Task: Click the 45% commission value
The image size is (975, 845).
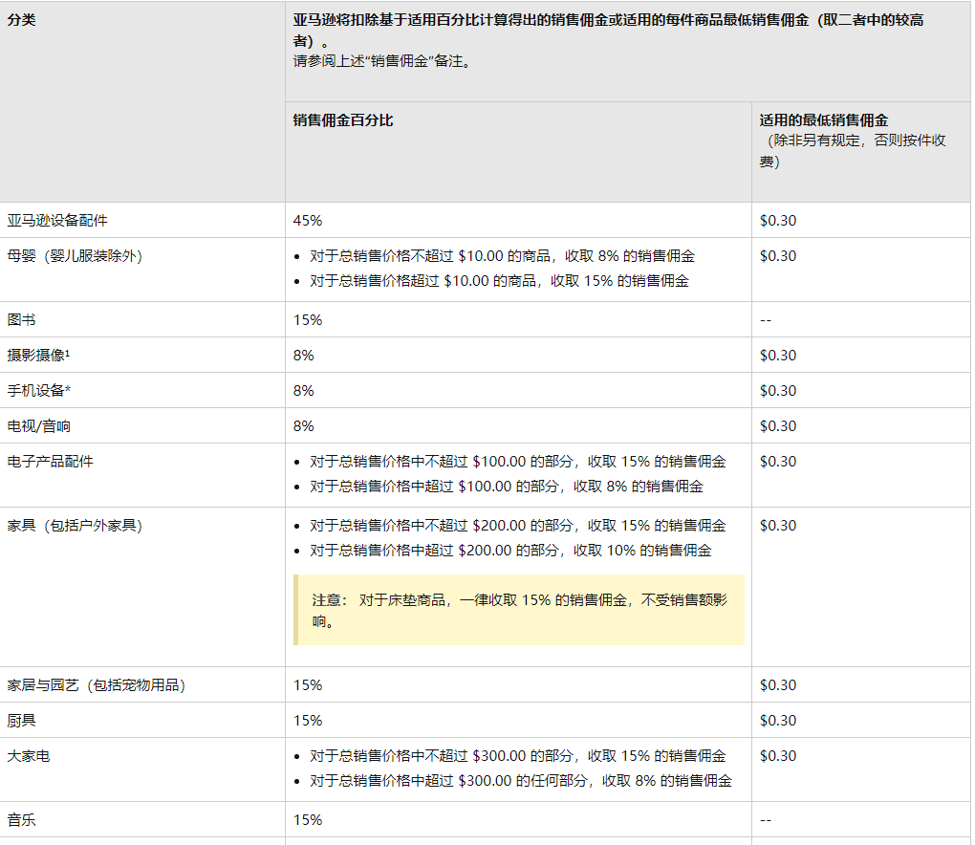Action: point(307,220)
